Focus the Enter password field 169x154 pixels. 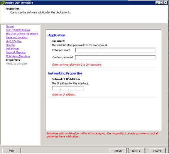coord(115,50)
